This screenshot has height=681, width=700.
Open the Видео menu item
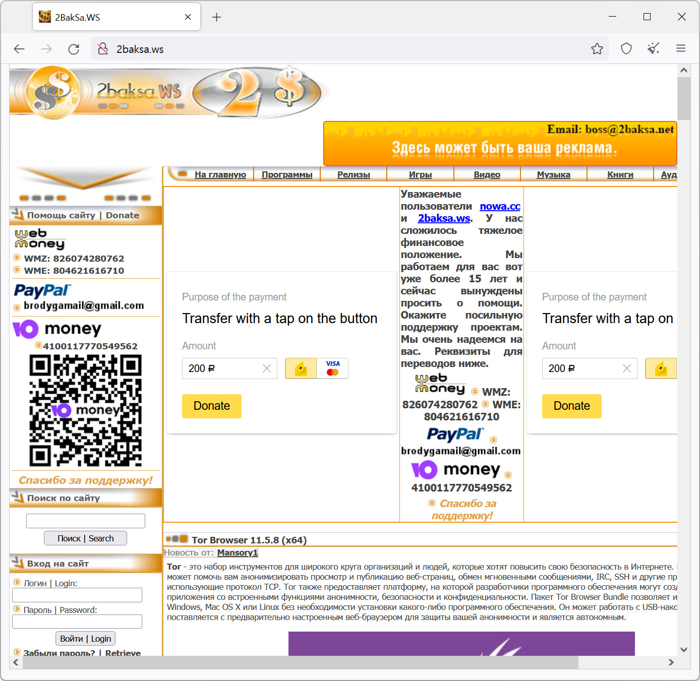pyautogui.click(x=487, y=174)
